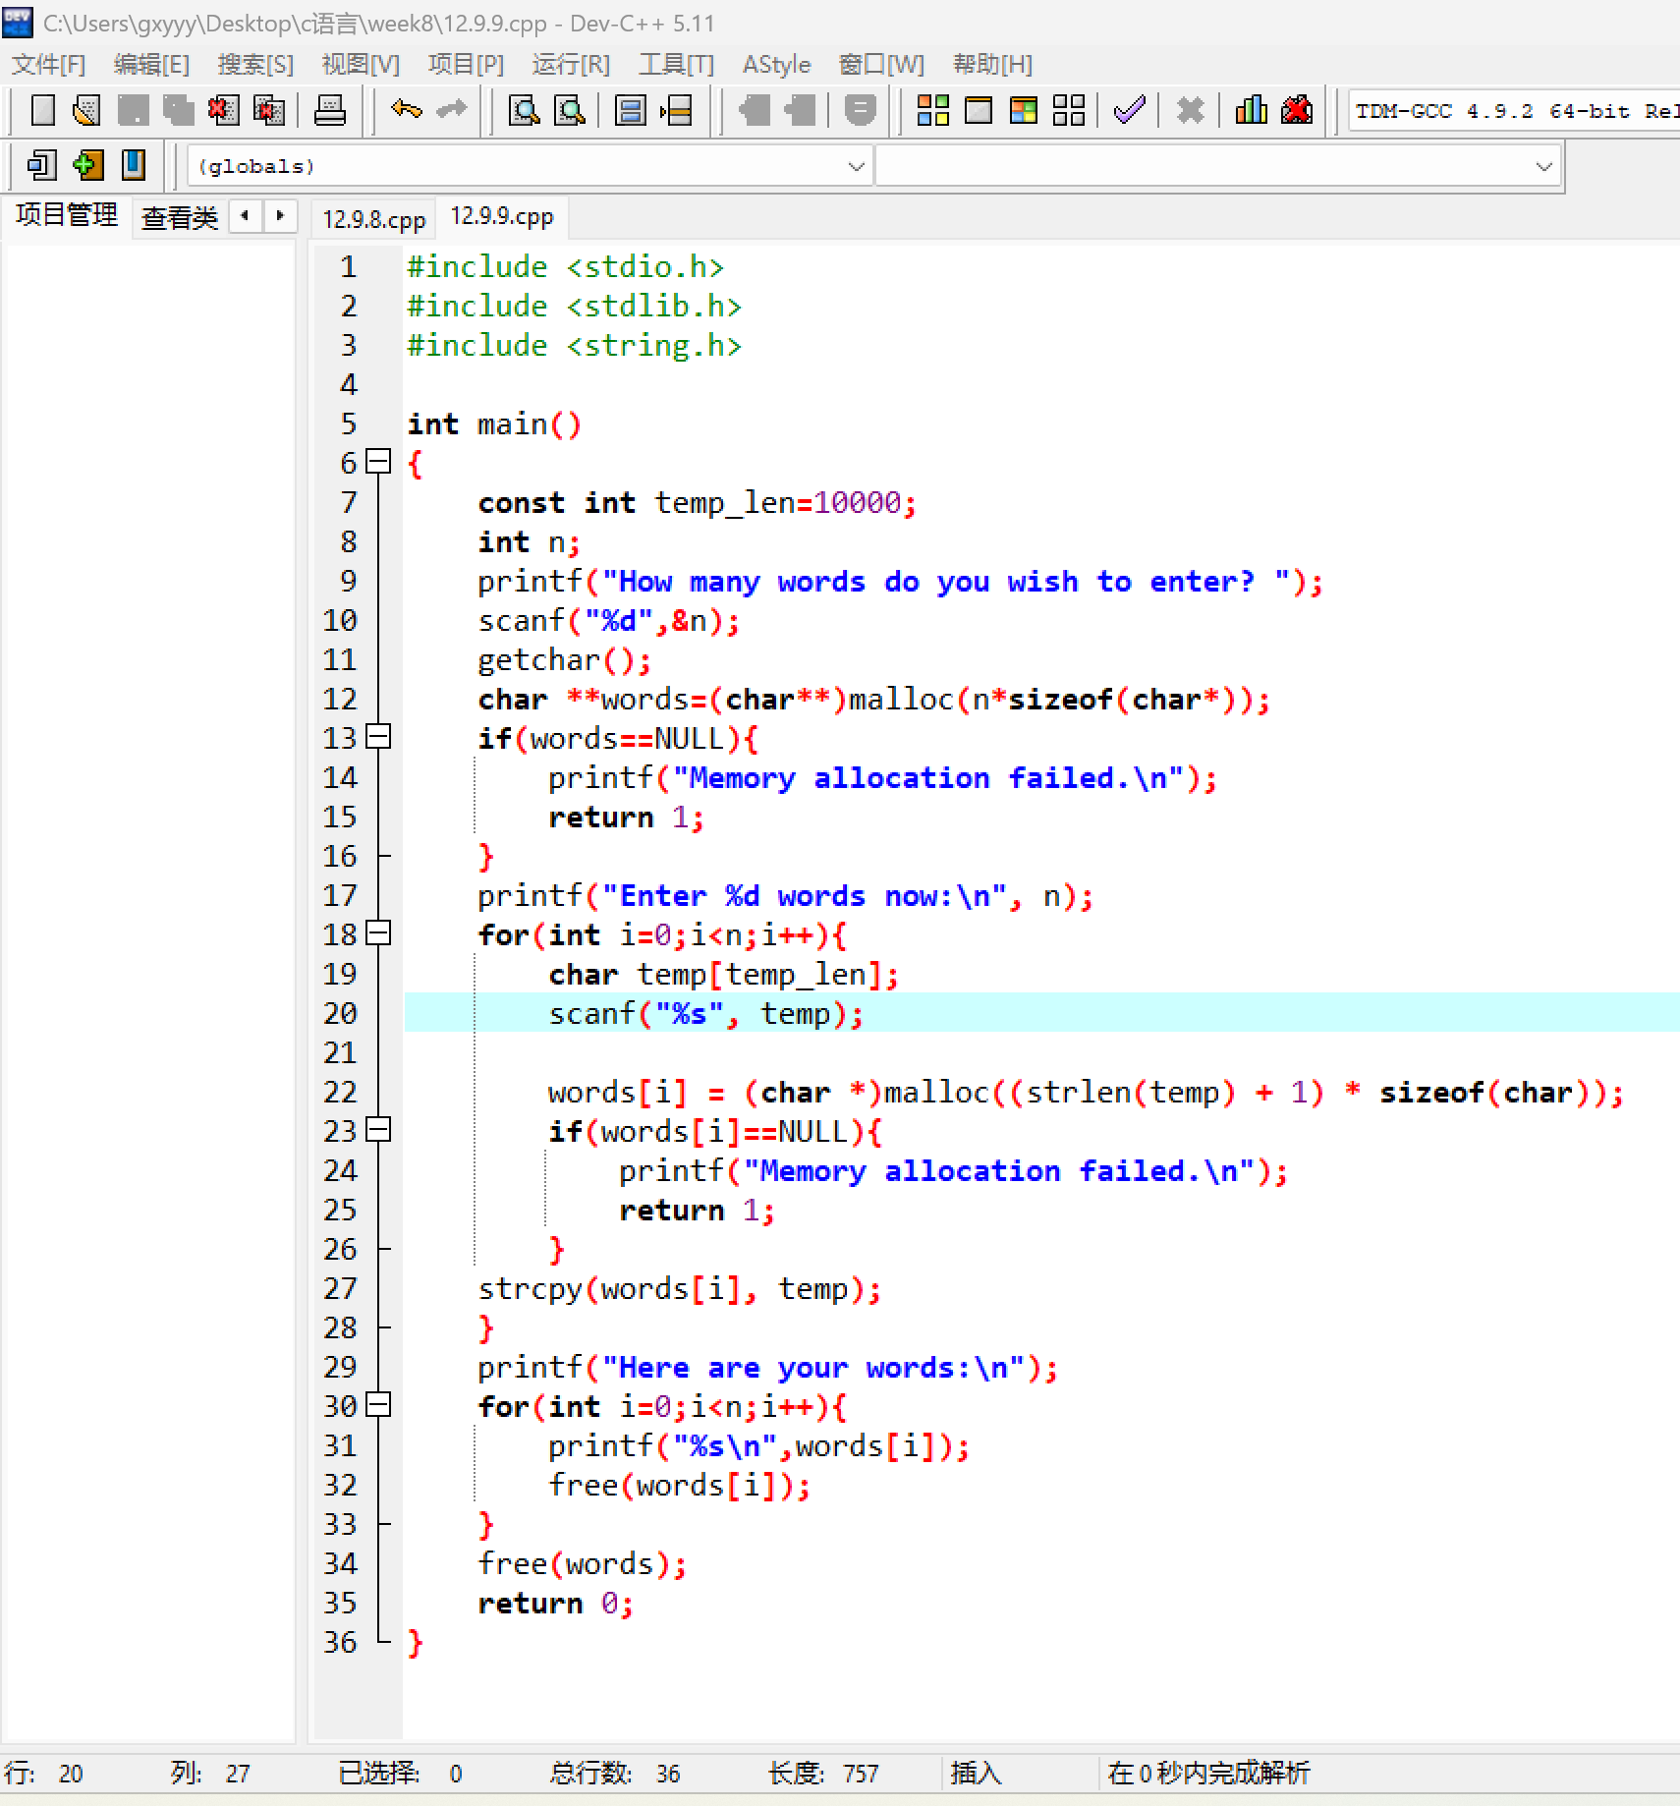Click the Delete Profiling Information icon
1680x1806 pixels.
point(1297,110)
